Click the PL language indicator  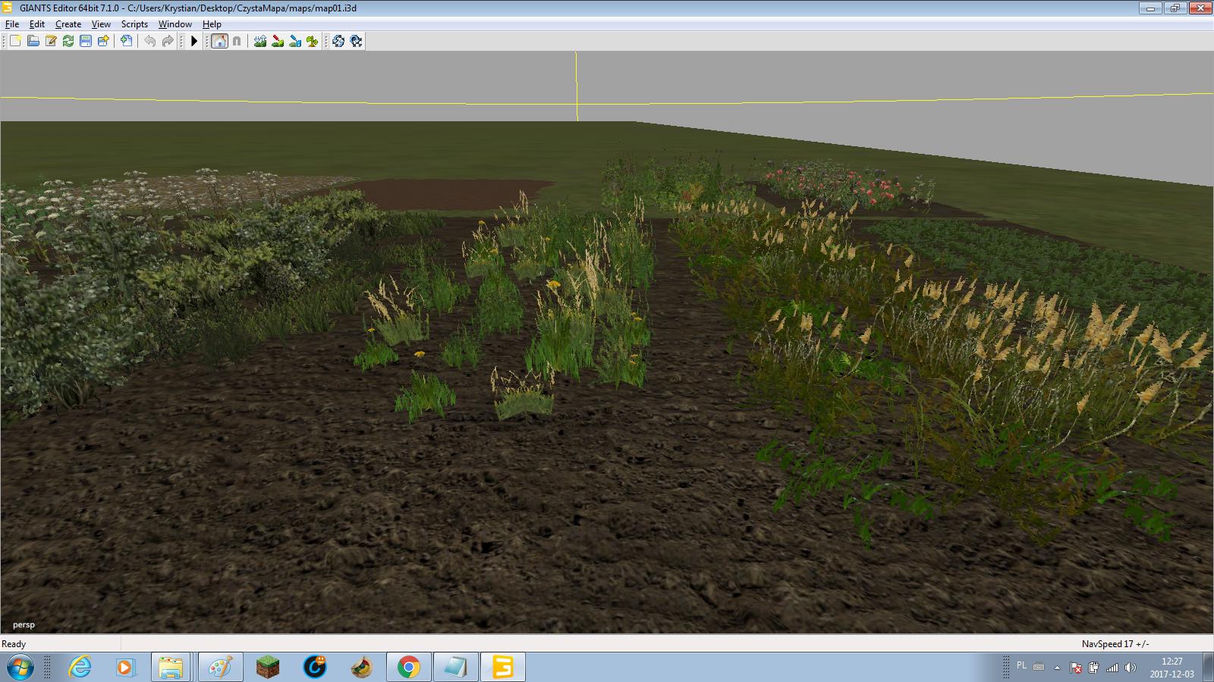(x=1021, y=666)
